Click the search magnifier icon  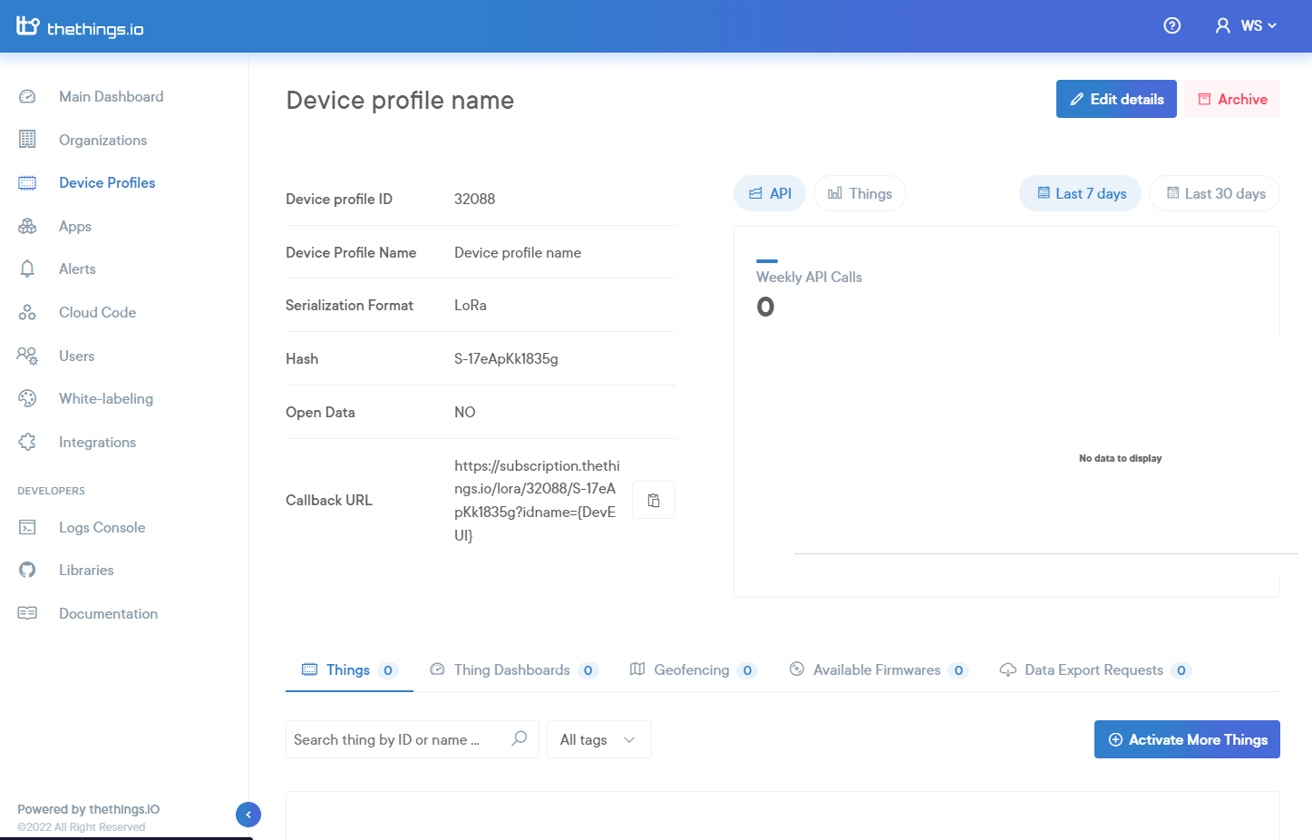pyautogui.click(x=520, y=738)
